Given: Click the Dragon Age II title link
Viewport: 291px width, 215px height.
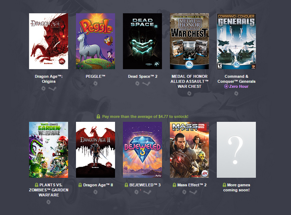Looking at the screenshot, I should 98,185.
